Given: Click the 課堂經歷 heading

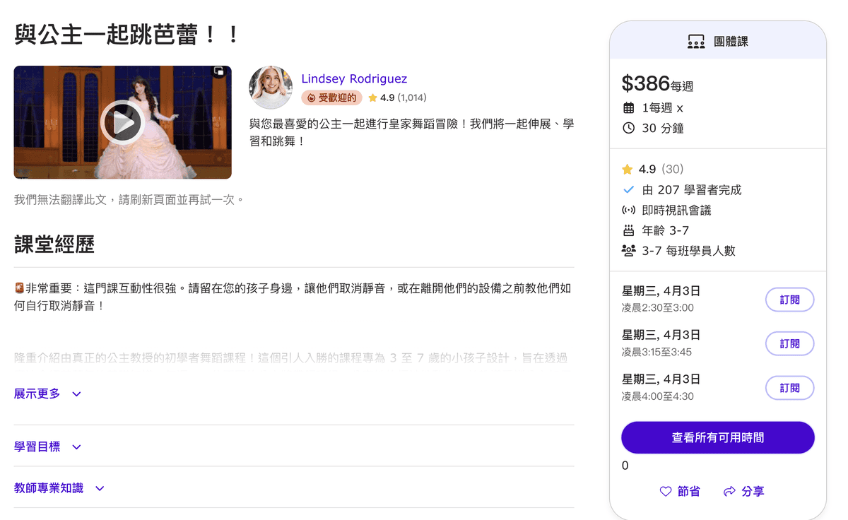Looking at the screenshot, I should pyautogui.click(x=54, y=244).
